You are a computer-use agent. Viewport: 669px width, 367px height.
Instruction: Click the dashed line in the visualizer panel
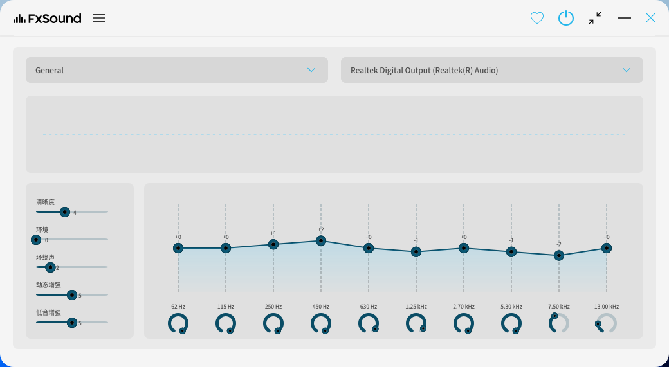pos(334,134)
